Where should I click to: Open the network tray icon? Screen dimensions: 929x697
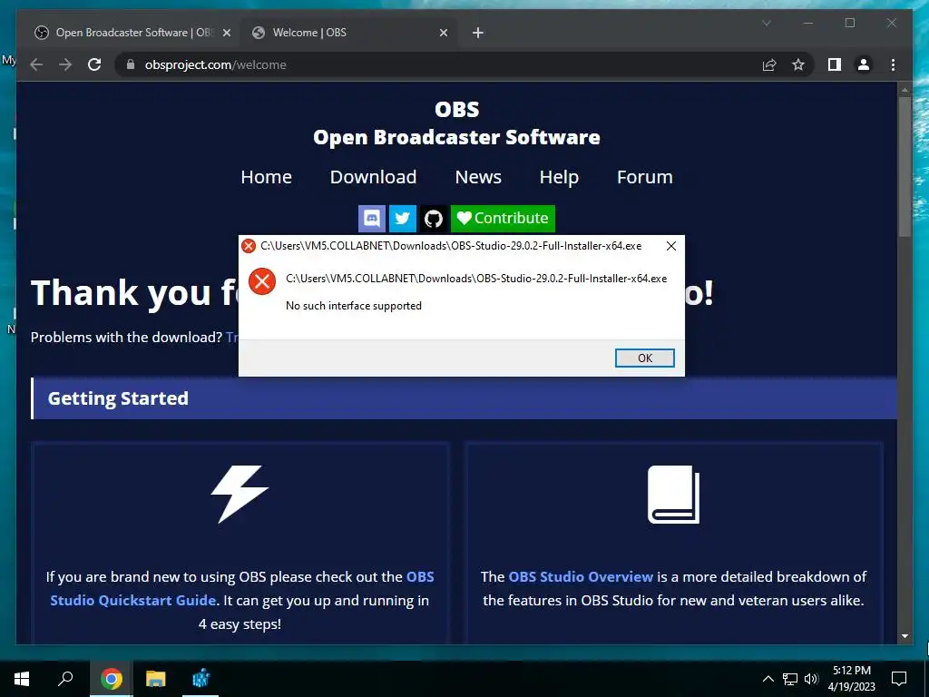pos(790,679)
